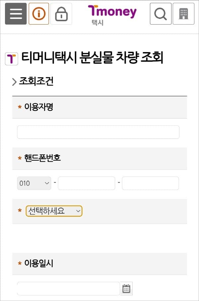
Task: Expand the 조회조건 chevron
Action: (14, 82)
